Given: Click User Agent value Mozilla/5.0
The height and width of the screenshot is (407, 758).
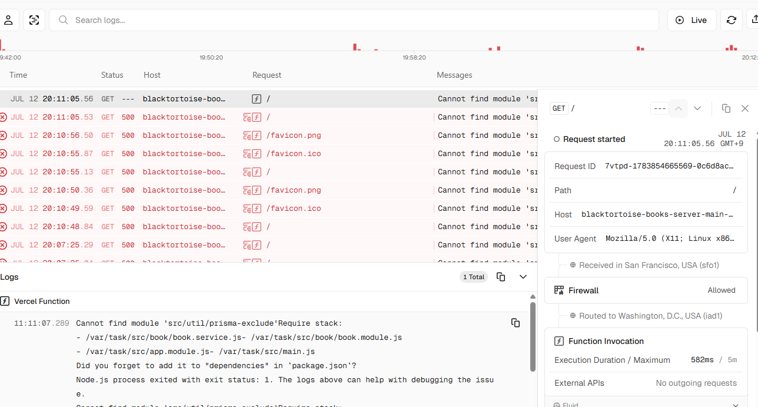Looking at the screenshot, I should click(x=671, y=239).
